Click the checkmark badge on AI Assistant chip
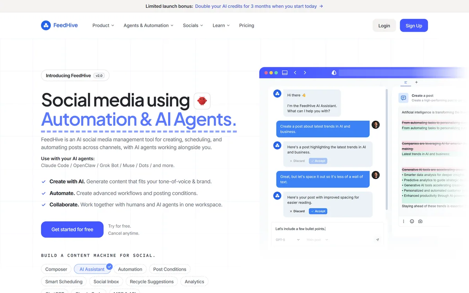The height and width of the screenshot is (293, 469). 109,266
